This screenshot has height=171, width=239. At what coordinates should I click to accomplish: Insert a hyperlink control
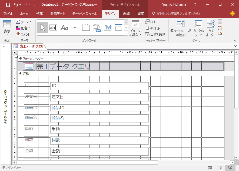click(x=96, y=27)
